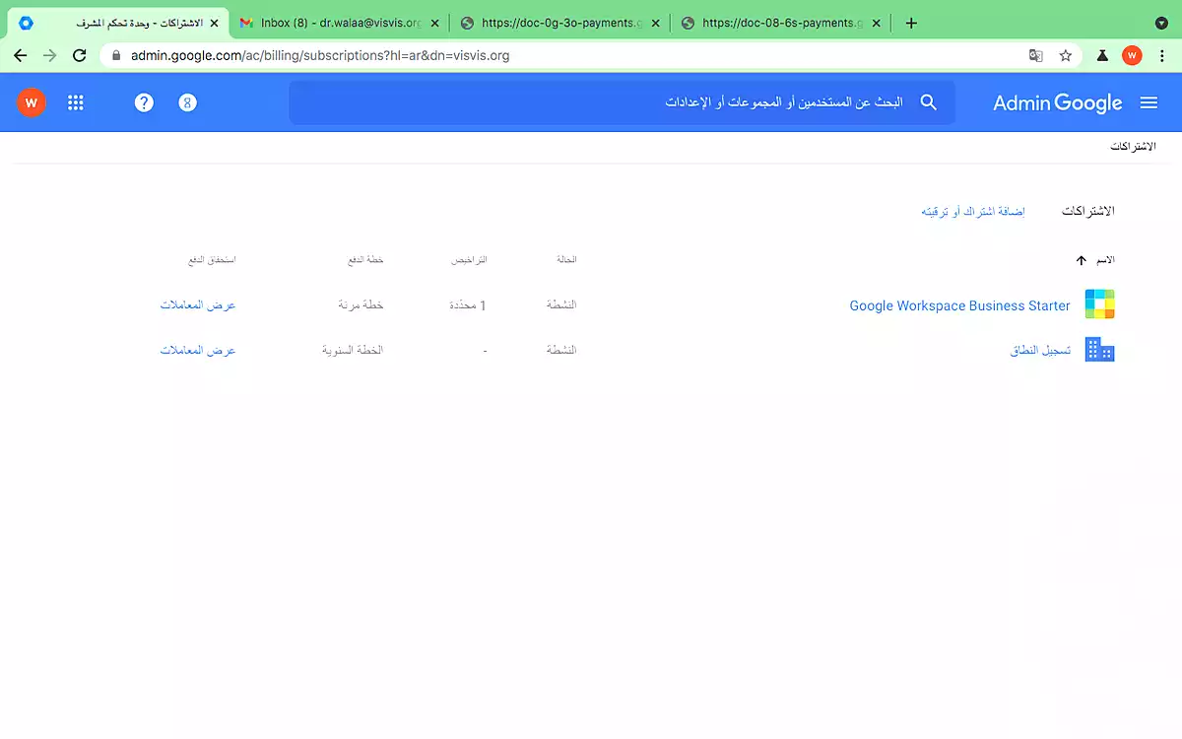Viewport: 1182px width, 739px height.
Task: Open Google Workspace Business Starter subscription
Action: pos(959,305)
